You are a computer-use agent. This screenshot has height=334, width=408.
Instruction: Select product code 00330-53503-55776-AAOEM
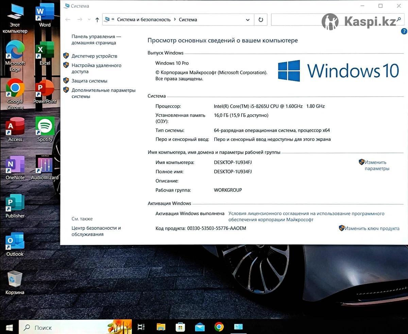click(x=217, y=228)
